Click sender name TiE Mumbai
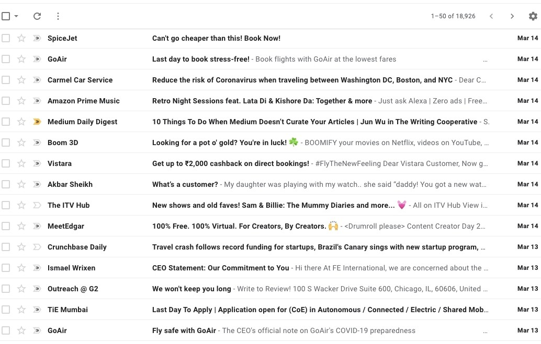The width and height of the screenshot is (541, 344). point(67,310)
